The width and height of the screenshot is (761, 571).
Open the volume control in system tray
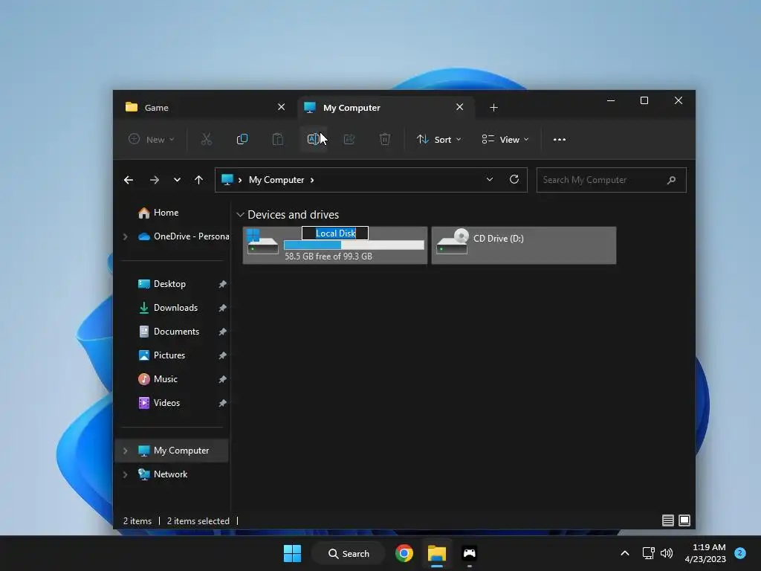point(667,553)
